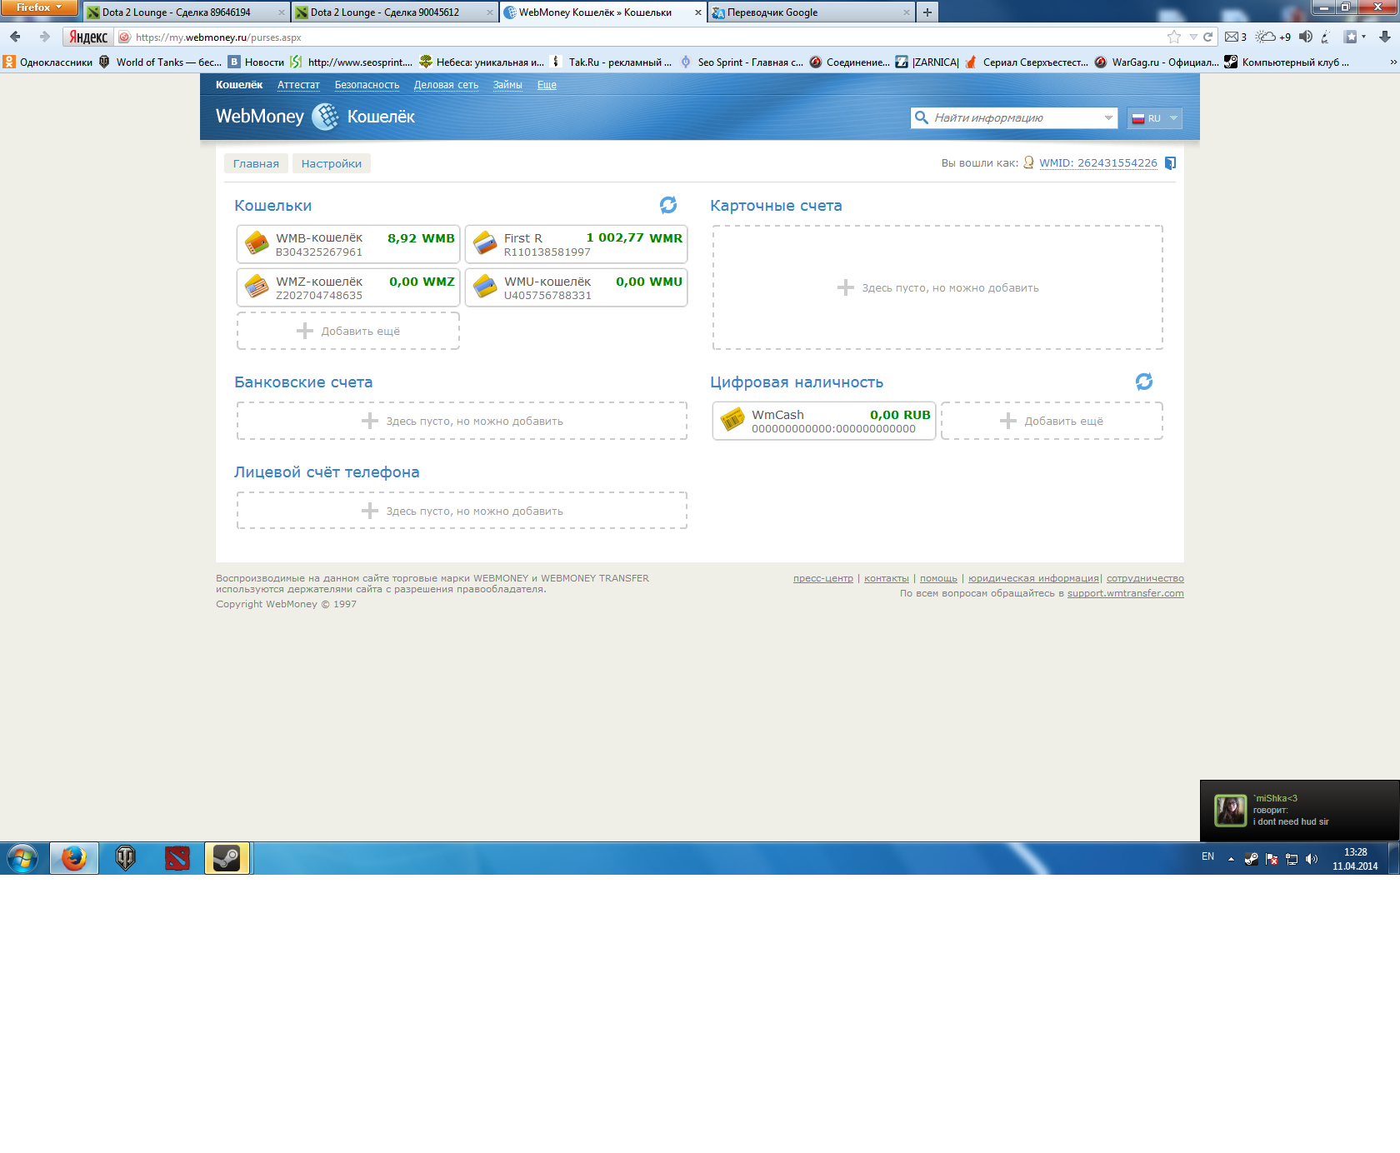This screenshot has height=1153, width=1400.
Task: Open the пресс-центр footer link
Action: click(823, 578)
